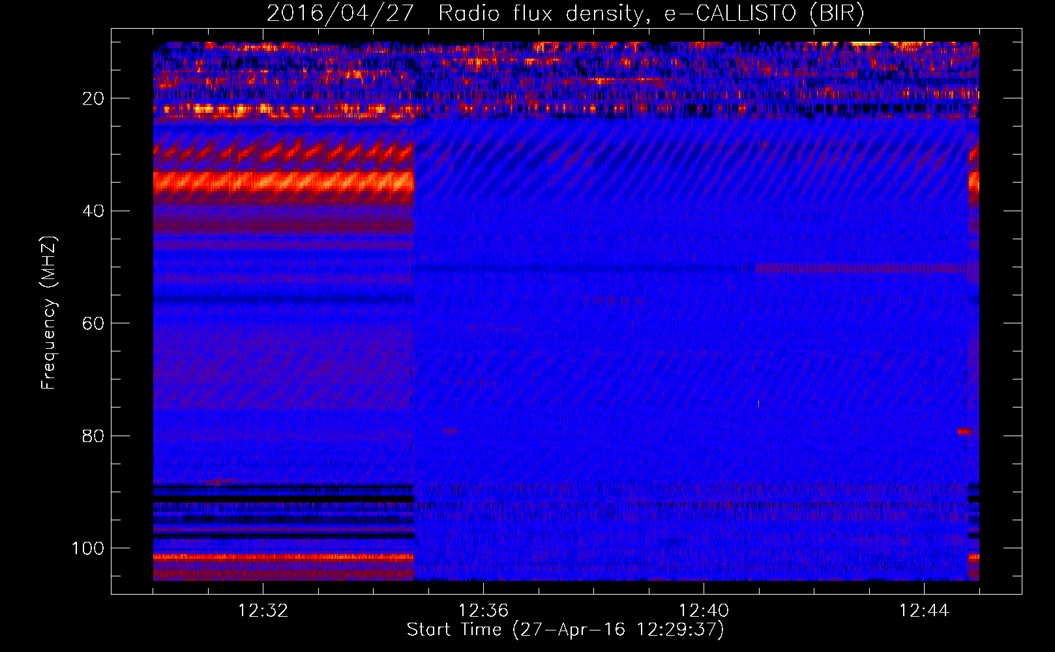Click the 20 MHz frequency tick label
The height and width of the screenshot is (652, 1055).
pos(93,98)
